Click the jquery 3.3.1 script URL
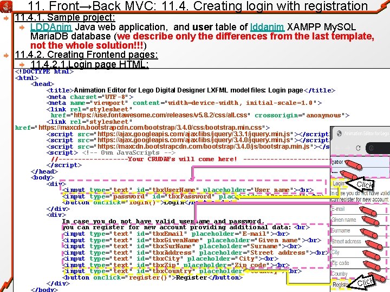390x292 pixels. (x=194, y=134)
